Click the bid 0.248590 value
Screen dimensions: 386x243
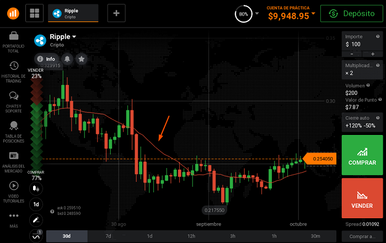tap(69, 213)
